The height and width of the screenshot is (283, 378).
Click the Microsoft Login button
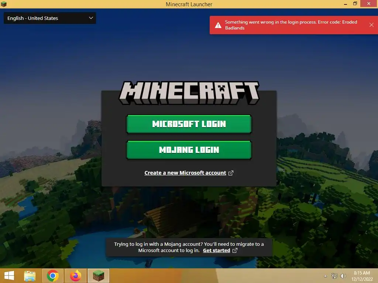(189, 124)
